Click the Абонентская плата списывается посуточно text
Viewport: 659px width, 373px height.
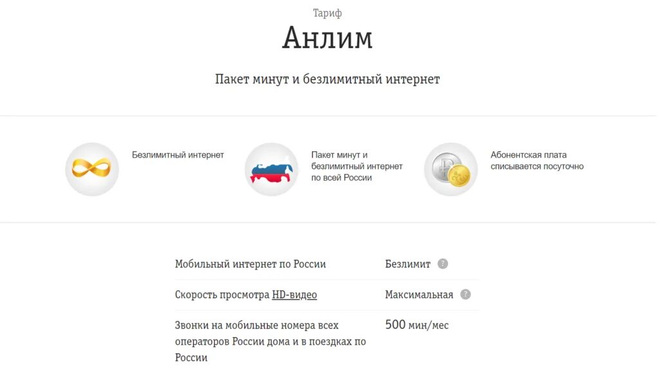coord(537,161)
